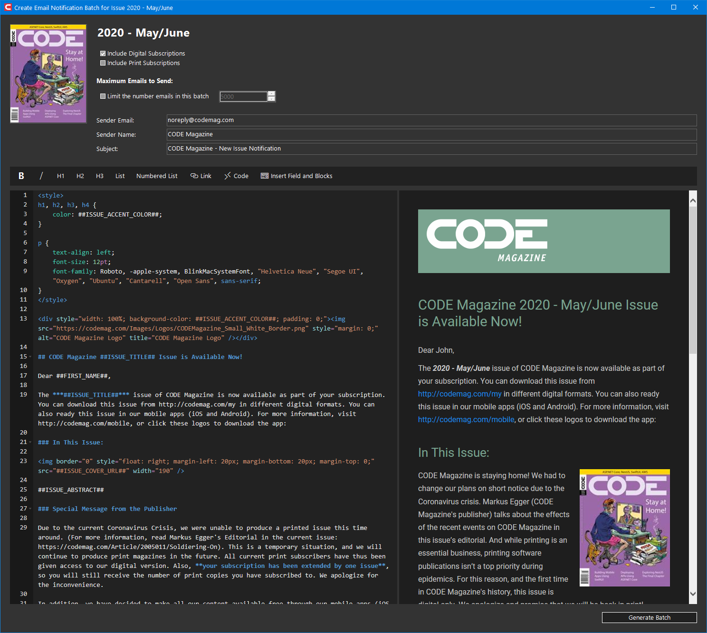Click the 'Dear John,' preview text
707x633 pixels.
pos(436,350)
